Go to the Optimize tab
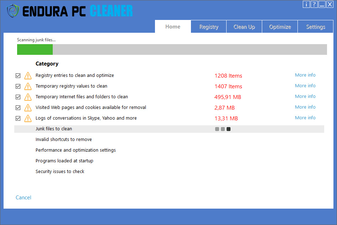 (x=280, y=27)
